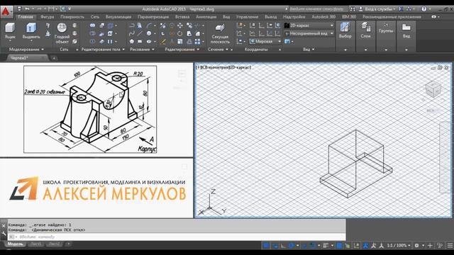
Task: Toggle grid display in status bar
Action: click(x=266, y=246)
